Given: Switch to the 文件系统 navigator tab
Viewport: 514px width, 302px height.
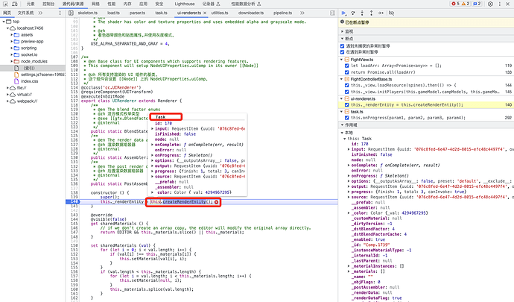Looking at the screenshot, I should 25,13.
